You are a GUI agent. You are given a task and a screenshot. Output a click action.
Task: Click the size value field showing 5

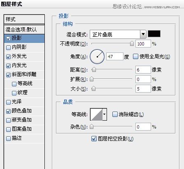tap(143, 88)
